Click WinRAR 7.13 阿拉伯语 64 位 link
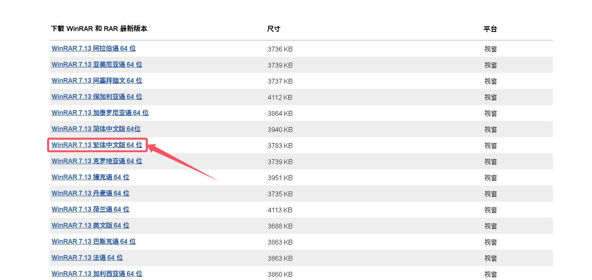 [x=93, y=48]
